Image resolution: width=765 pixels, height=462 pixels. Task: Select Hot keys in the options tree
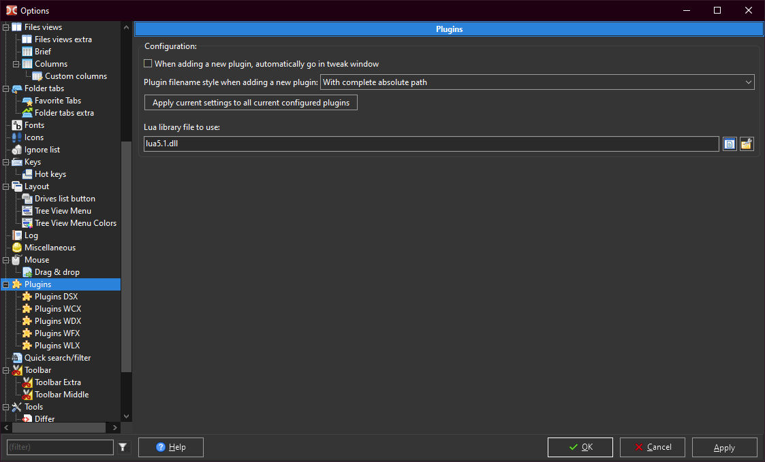50,174
